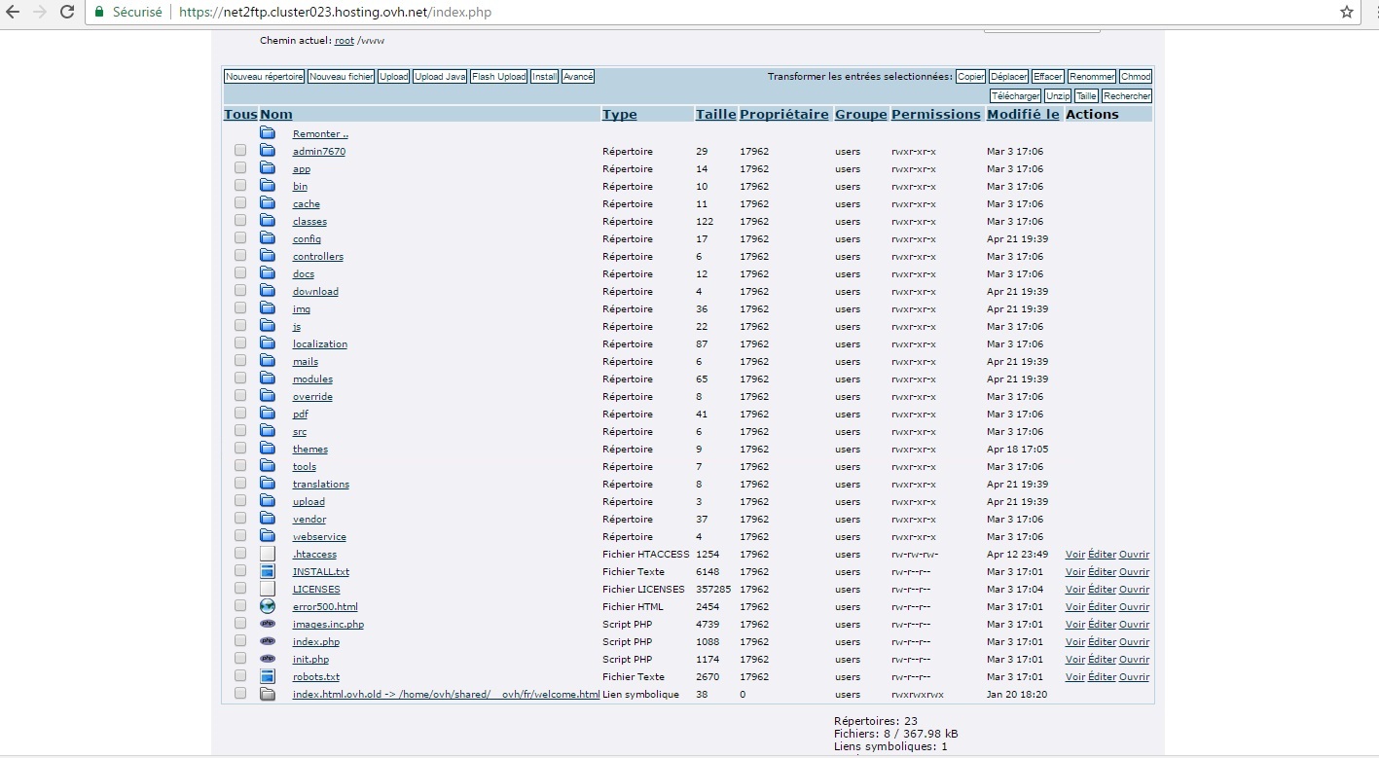Click the Chmod button
Image resolution: width=1379 pixels, height=758 pixels.
[x=1135, y=77]
